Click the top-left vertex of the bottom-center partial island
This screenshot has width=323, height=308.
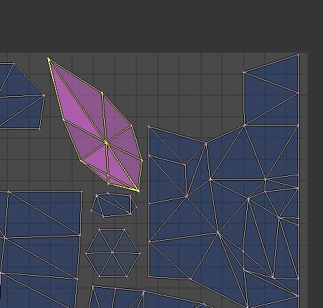click(x=93, y=286)
